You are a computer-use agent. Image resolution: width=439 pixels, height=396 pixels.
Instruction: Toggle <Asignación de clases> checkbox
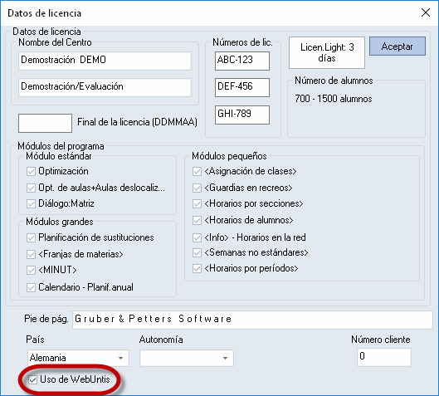point(197,171)
